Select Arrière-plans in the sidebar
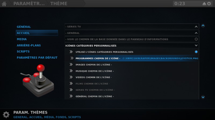The height and width of the screenshot is (120, 215). pos(29,45)
